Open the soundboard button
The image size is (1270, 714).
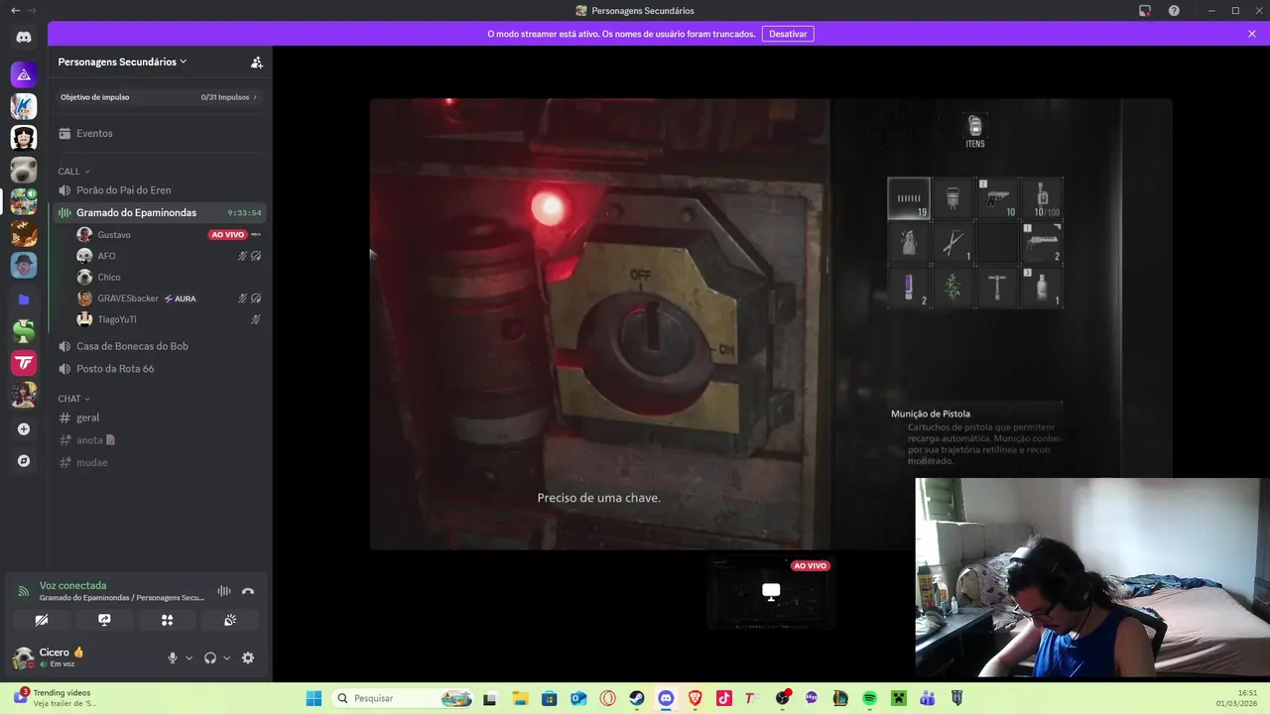click(230, 620)
